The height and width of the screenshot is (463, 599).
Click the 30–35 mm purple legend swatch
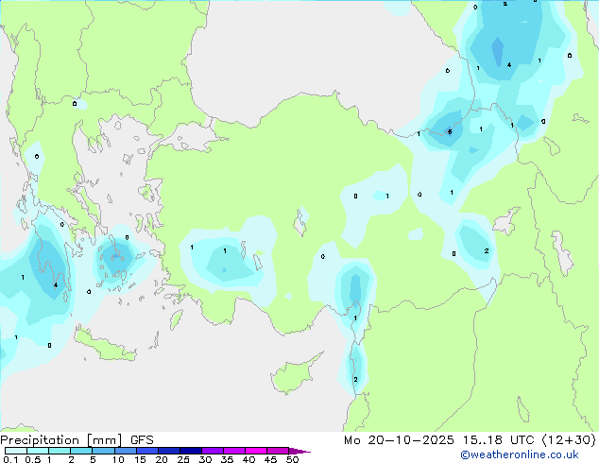click(213, 451)
